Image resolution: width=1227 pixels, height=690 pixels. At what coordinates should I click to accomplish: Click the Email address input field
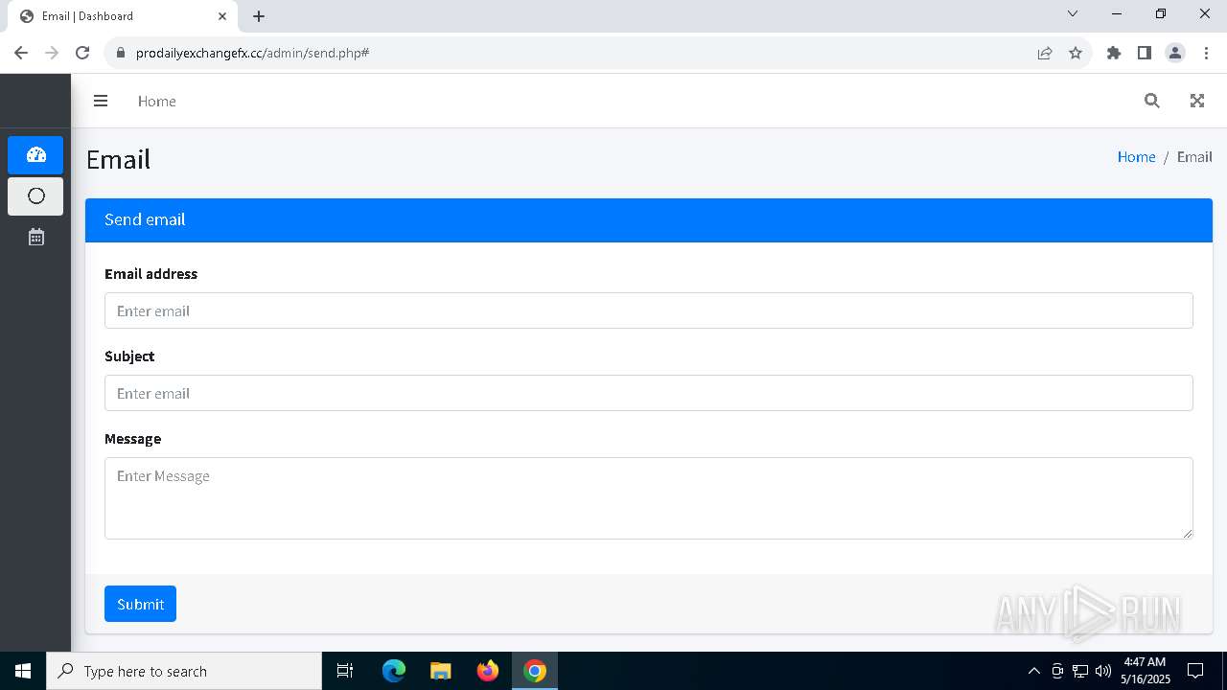pyautogui.click(x=649, y=310)
